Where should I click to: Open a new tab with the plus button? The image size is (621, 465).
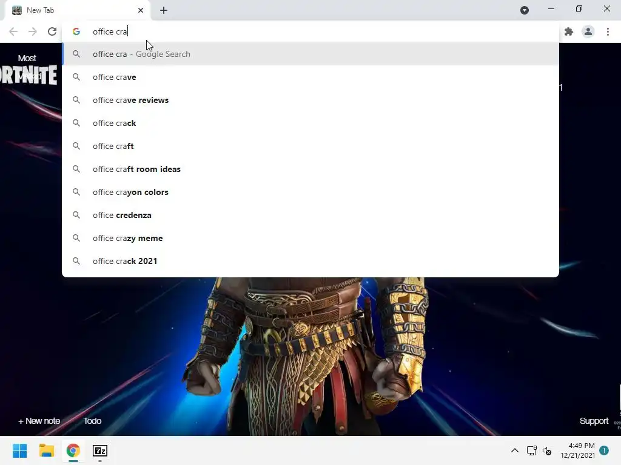(x=164, y=10)
